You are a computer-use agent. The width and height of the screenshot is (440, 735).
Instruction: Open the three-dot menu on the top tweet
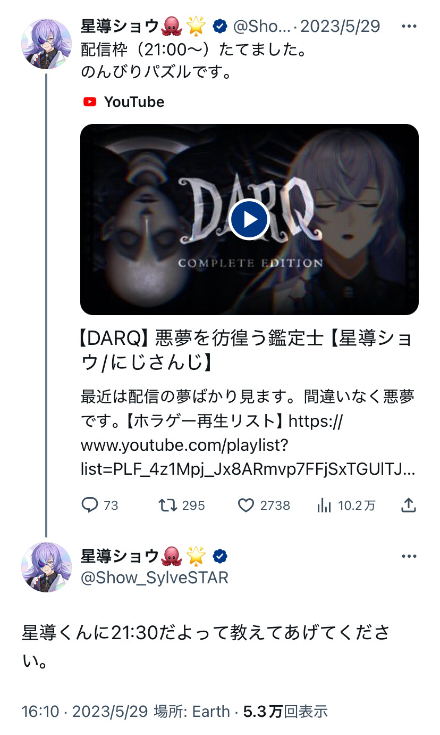409,26
